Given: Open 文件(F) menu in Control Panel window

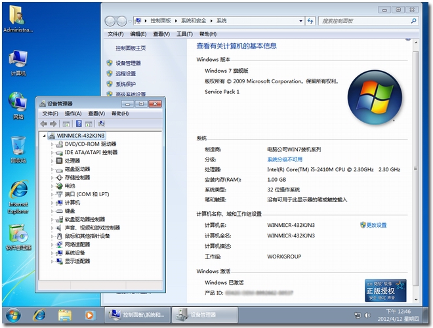Looking at the screenshot, I should (115, 34).
